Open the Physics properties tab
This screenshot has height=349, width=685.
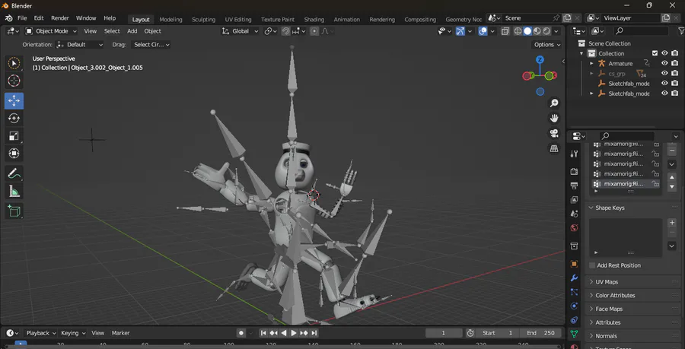pyautogui.click(x=574, y=306)
